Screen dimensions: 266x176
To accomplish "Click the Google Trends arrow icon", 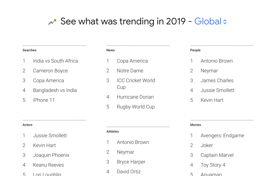I will (x=52, y=22).
